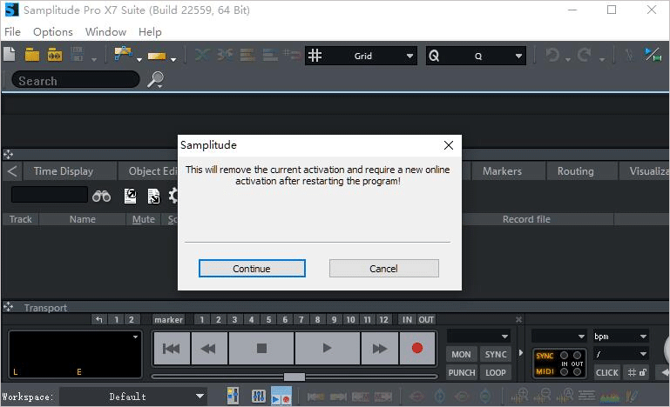The image size is (670, 407).
Task: Go to the start with skip-back transport button
Action: point(172,349)
